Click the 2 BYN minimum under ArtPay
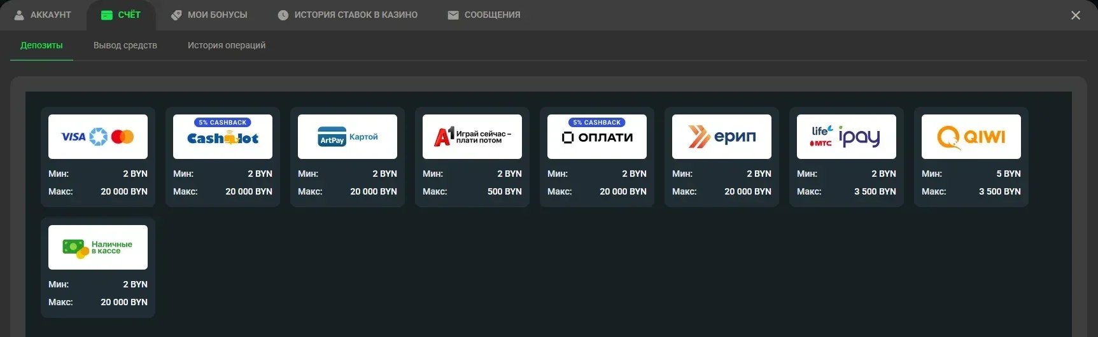Image resolution: width=1098 pixels, height=337 pixels. (385, 174)
